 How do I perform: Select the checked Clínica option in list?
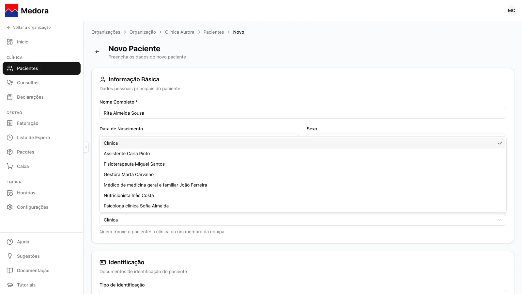(303, 143)
